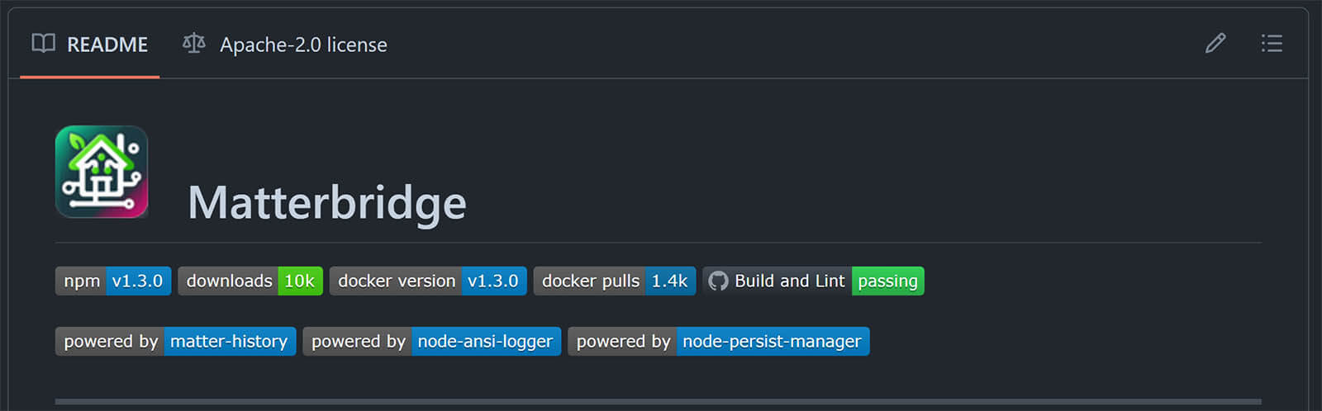
Task: Open the docker version v1.3.0 badge
Action: coord(428,281)
